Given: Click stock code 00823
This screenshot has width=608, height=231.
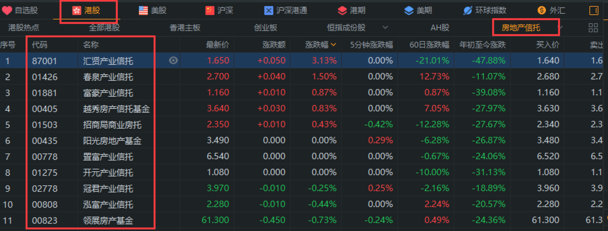Looking at the screenshot, I should (x=44, y=220).
